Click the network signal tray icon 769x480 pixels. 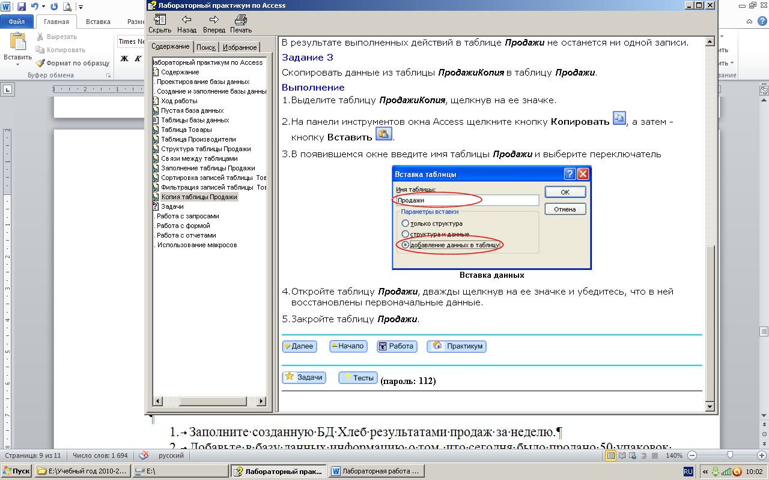click(726, 471)
